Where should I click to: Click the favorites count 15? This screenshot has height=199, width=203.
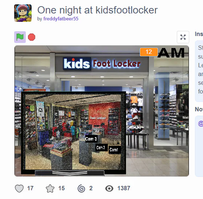(61, 188)
